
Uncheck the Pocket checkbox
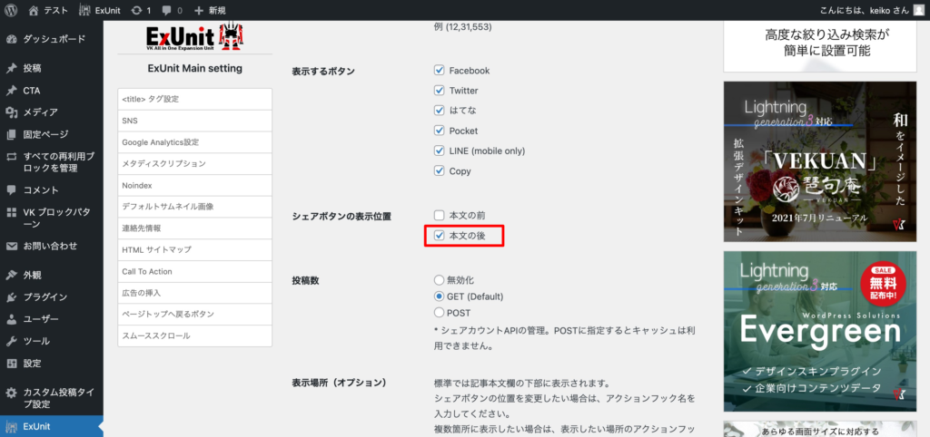click(x=440, y=131)
